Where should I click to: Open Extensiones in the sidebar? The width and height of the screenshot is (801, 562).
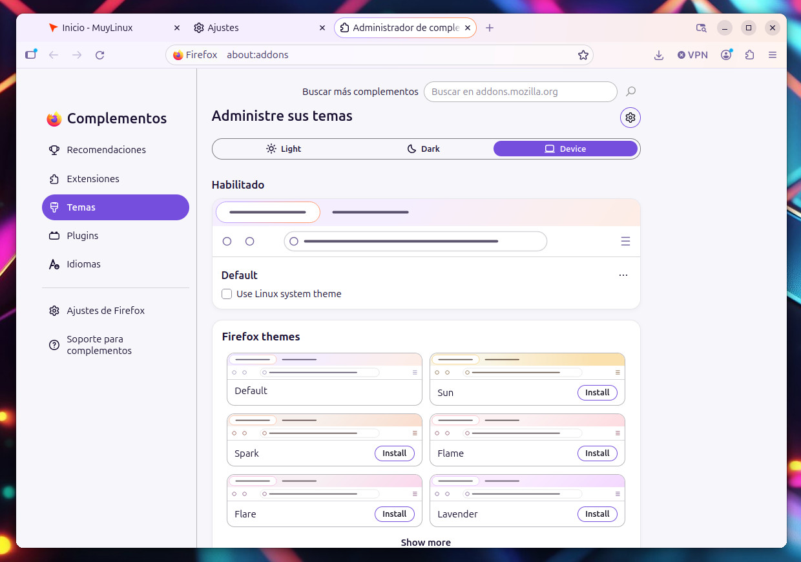[116, 179]
